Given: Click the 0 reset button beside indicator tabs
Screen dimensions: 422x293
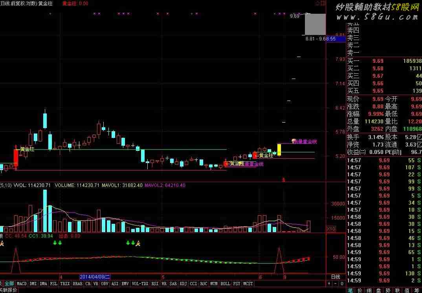Looking at the screenshot, I should point(342,284).
